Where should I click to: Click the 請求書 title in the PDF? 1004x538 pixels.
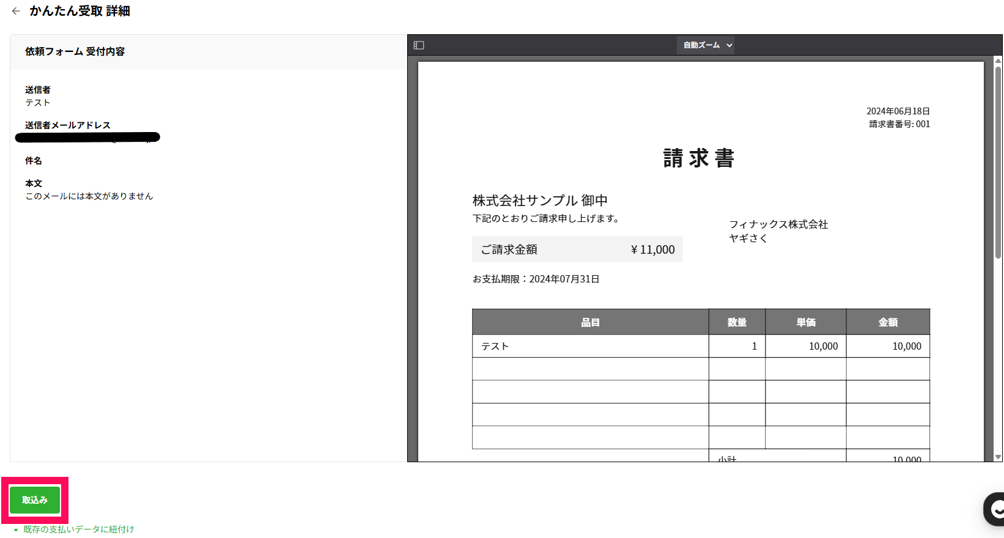pos(699,158)
